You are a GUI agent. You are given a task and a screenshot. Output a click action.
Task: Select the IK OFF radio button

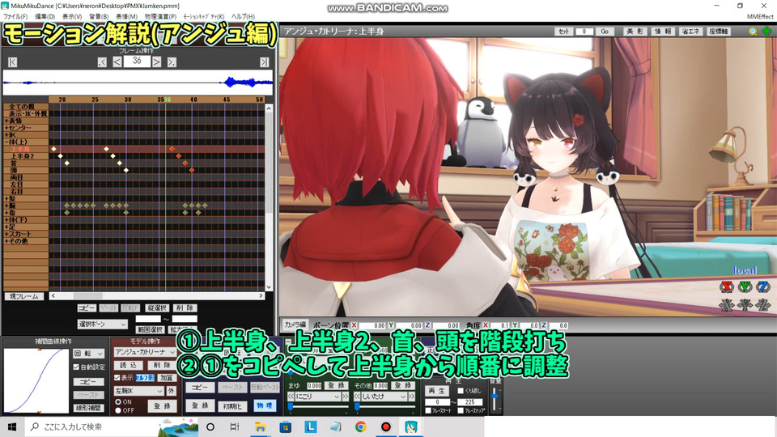click(118, 410)
